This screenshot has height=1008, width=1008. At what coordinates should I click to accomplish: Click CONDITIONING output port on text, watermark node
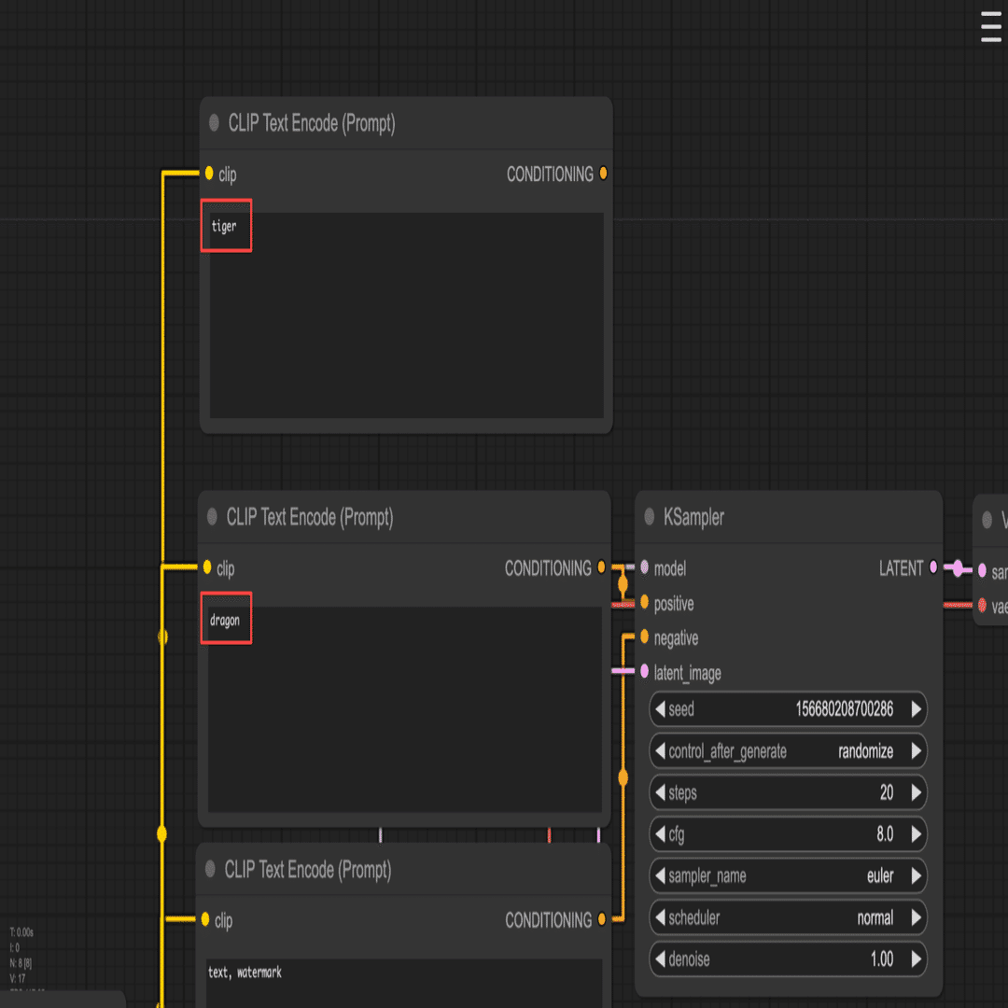point(602,919)
